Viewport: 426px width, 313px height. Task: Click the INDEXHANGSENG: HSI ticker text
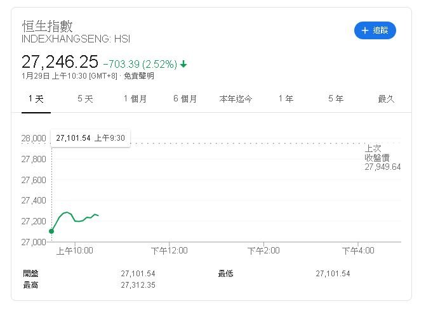click(x=76, y=39)
